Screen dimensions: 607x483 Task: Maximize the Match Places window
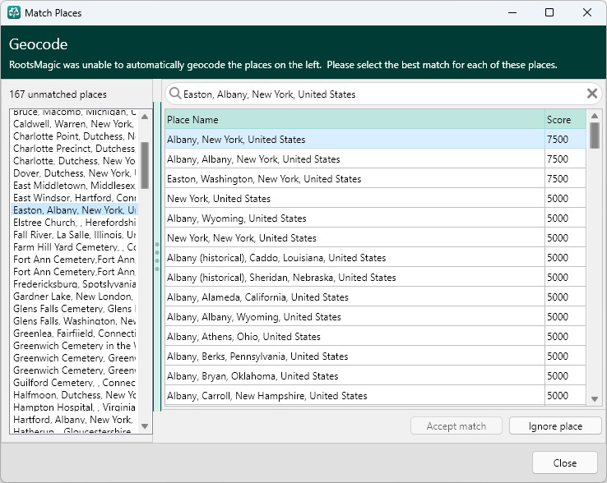click(549, 12)
